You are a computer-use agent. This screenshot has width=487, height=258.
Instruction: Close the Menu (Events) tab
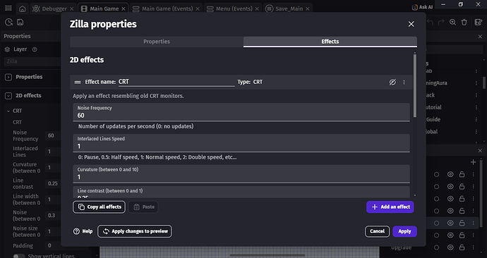[x=257, y=8]
